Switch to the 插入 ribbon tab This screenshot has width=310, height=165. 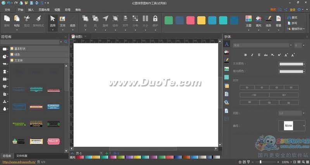pyautogui.click(x=31, y=10)
